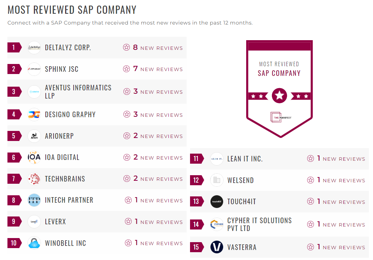Click the Sphinx JSC logo icon
The width and height of the screenshot is (373, 260).
pos(34,69)
